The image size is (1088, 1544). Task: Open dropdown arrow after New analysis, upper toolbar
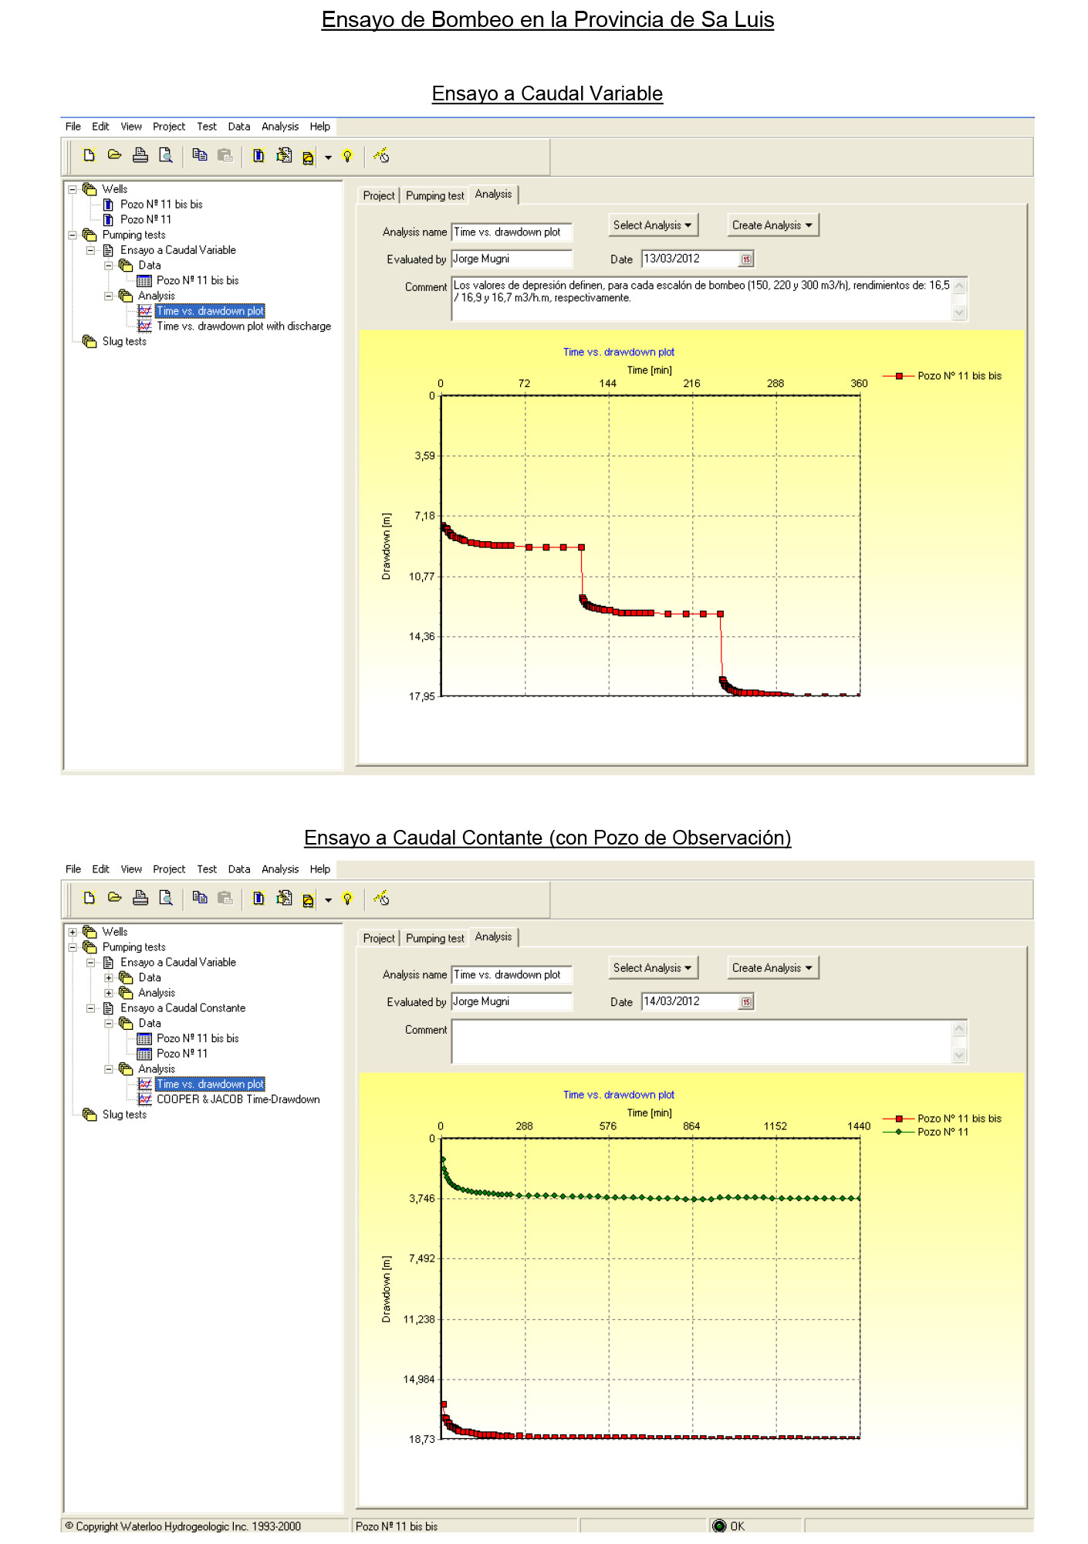pos(328,157)
